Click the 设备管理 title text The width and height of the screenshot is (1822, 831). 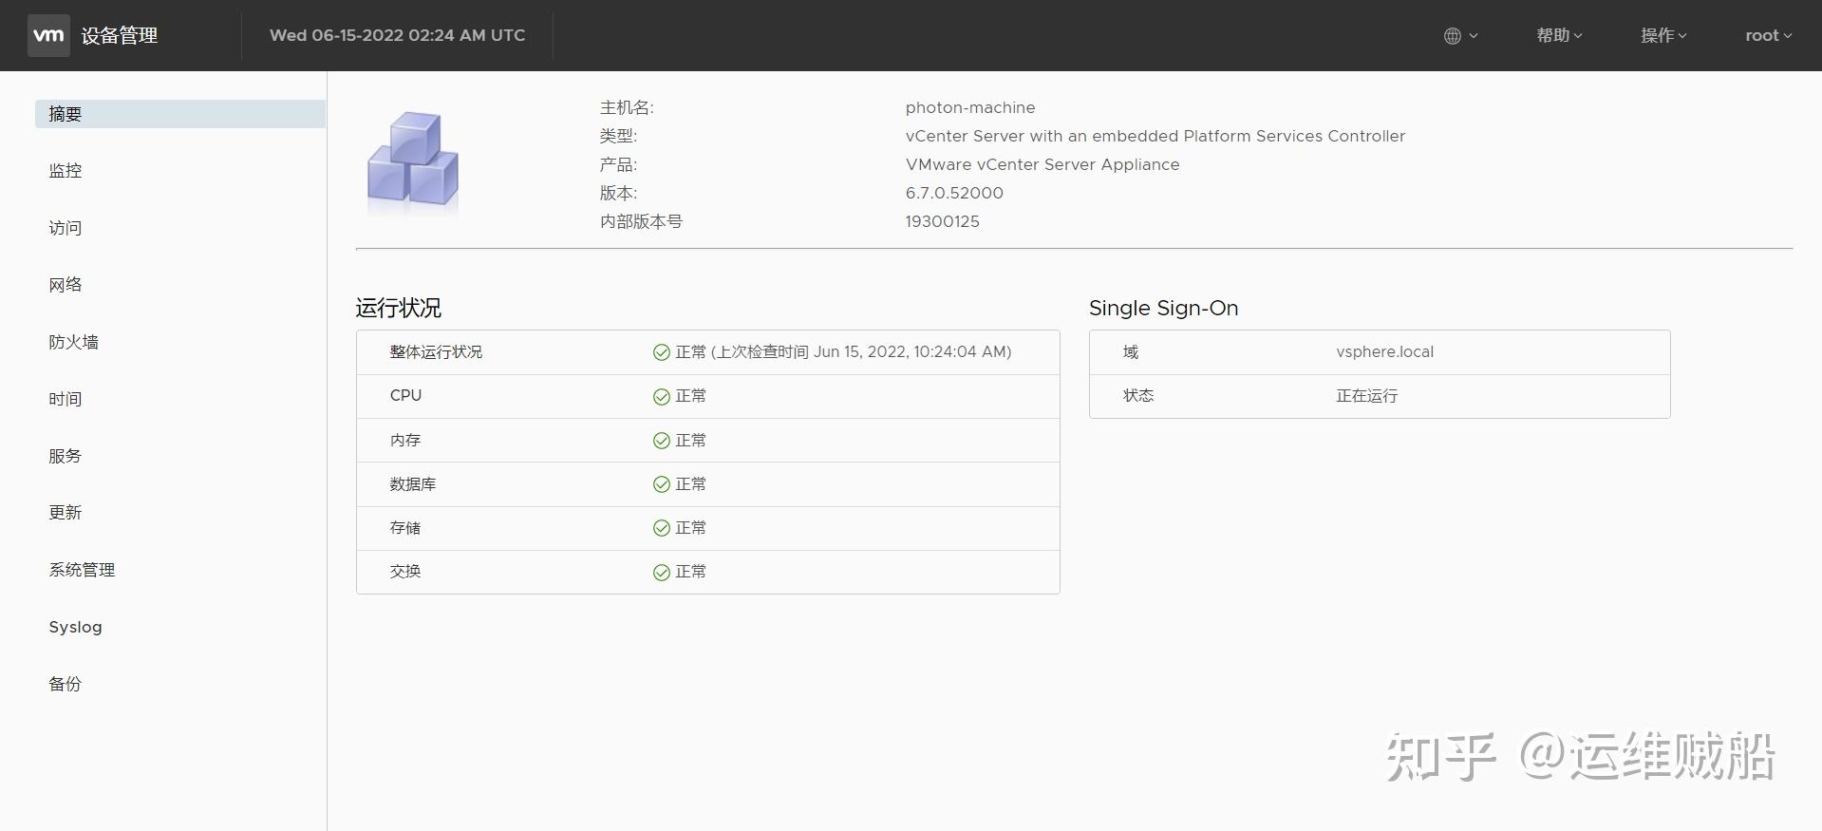(120, 36)
